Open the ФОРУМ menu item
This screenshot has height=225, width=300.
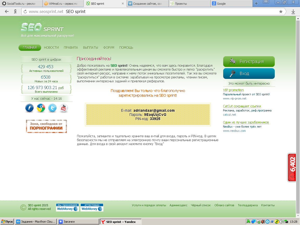pyautogui.click(x=109, y=48)
